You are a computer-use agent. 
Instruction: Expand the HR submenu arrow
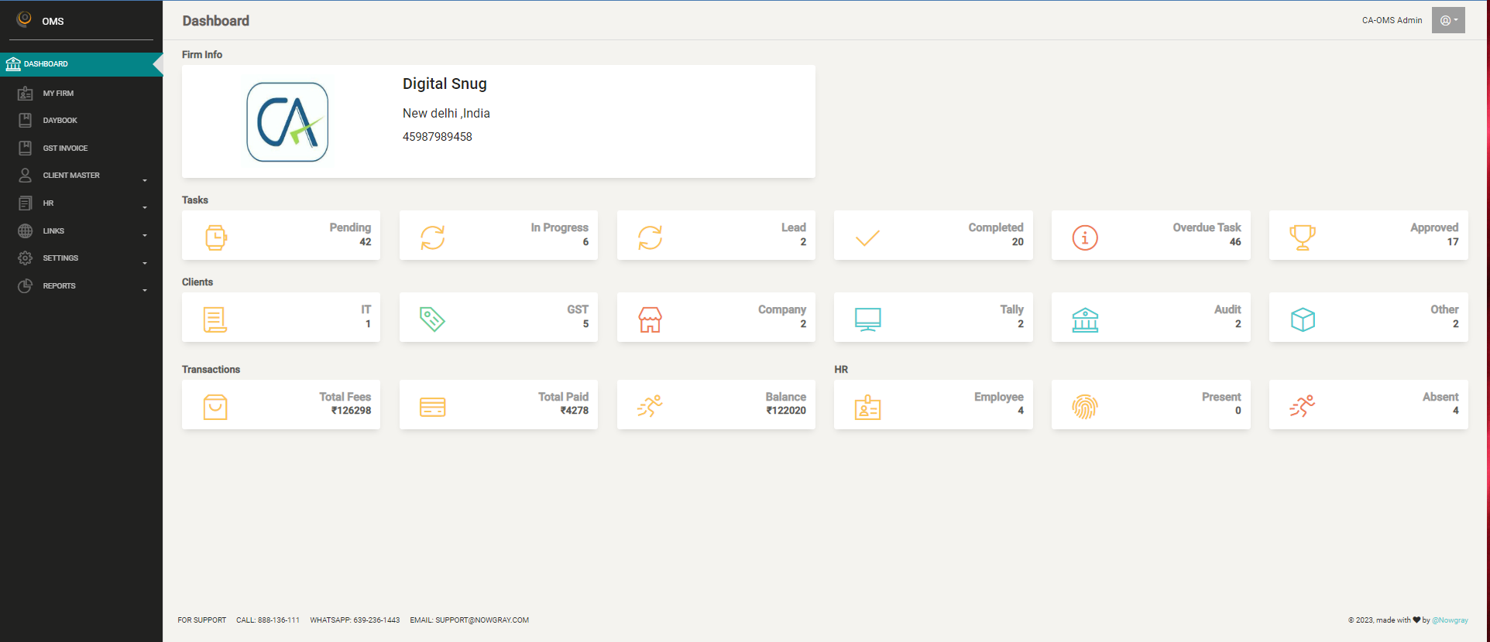pyautogui.click(x=145, y=207)
